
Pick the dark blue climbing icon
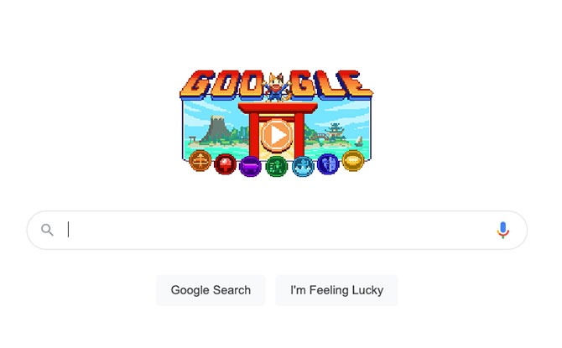point(328,164)
